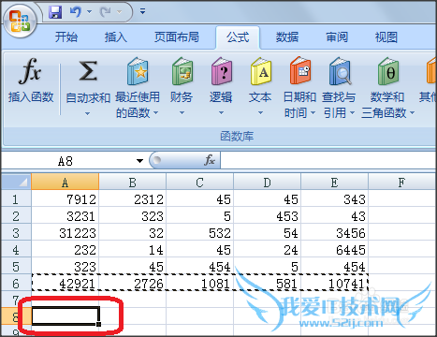Click the Select All corner triangle

(x=16, y=182)
